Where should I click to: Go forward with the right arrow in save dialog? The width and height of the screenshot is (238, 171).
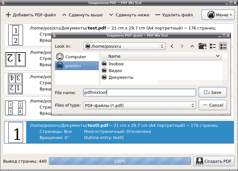182,46
